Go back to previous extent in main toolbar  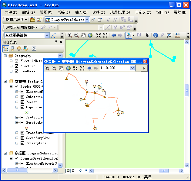coord(114,35)
